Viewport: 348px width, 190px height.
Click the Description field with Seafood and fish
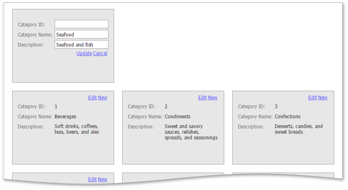tap(81, 45)
